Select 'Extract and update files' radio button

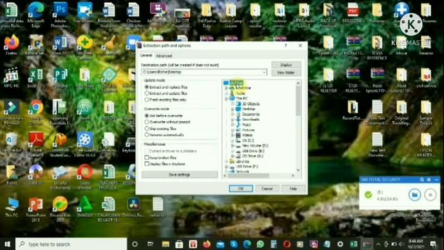[x=146, y=93]
